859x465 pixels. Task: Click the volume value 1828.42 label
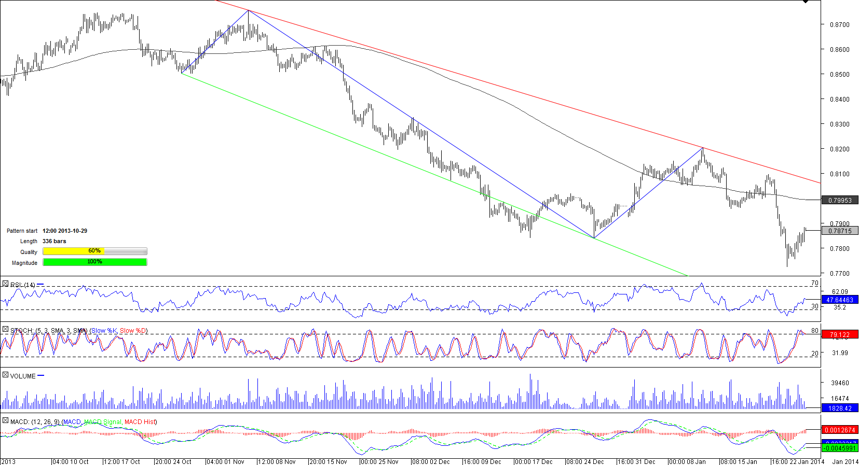[840, 408]
